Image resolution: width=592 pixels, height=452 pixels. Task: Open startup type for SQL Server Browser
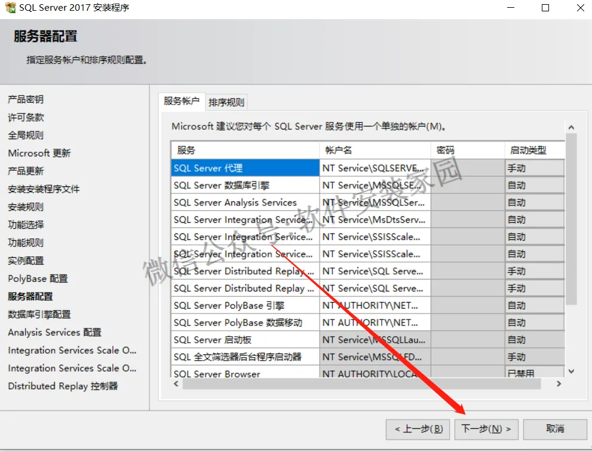(535, 372)
